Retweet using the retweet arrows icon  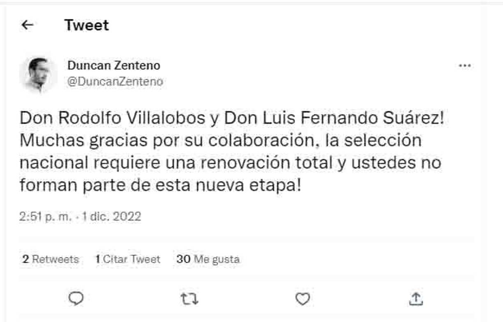[x=189, y=299]
